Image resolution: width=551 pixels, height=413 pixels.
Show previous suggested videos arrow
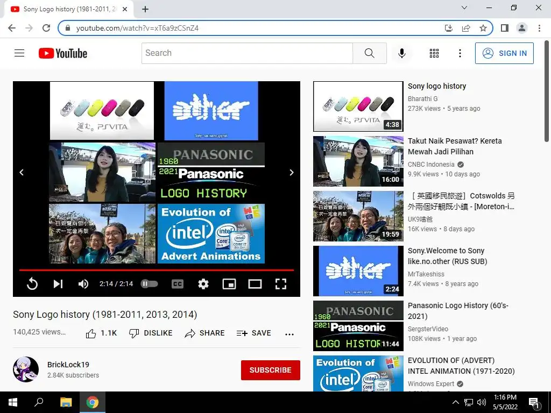(22, 173)
